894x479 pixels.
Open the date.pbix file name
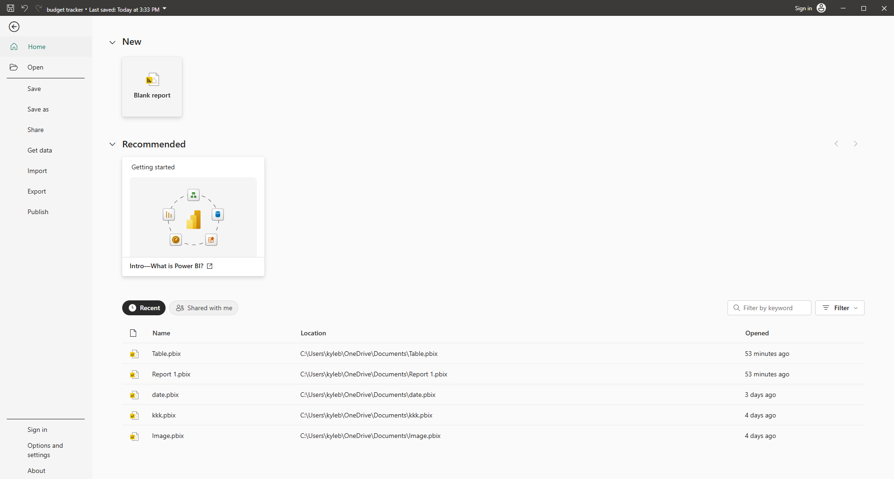tap(166, 395)
